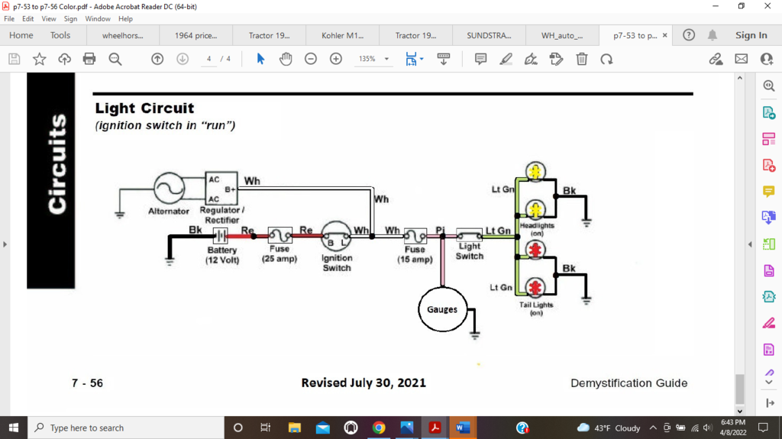Viewport: 782px width, 439px height.
Task: Select the Highlight text pen tool
Action: [x=506, y=59]
